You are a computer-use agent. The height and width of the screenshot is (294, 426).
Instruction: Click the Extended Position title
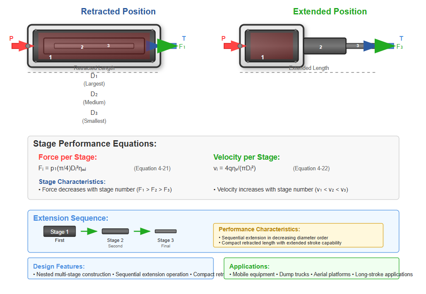[x=330, y=11]
